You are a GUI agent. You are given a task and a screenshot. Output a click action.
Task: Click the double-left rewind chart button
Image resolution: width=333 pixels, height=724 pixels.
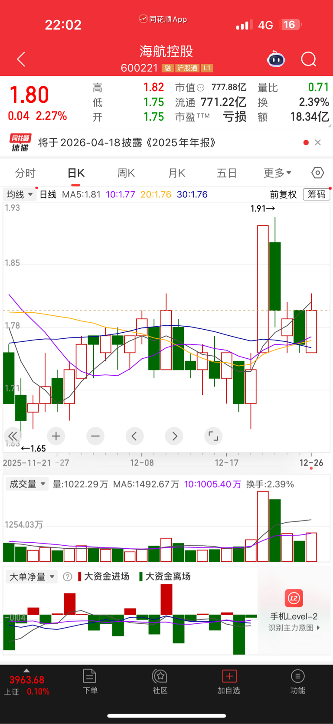point(13,436)
